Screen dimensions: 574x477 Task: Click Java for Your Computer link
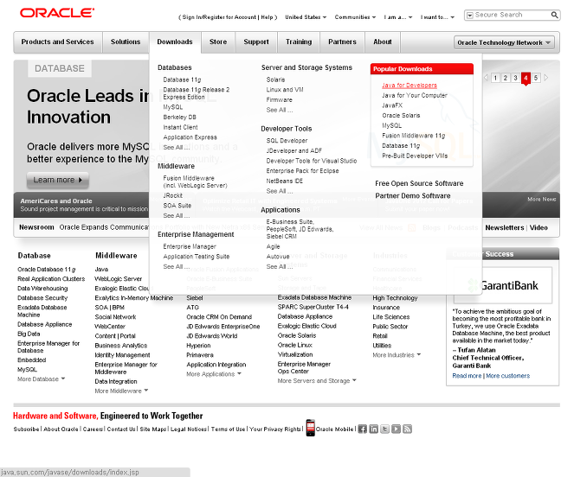pos(415,95)
